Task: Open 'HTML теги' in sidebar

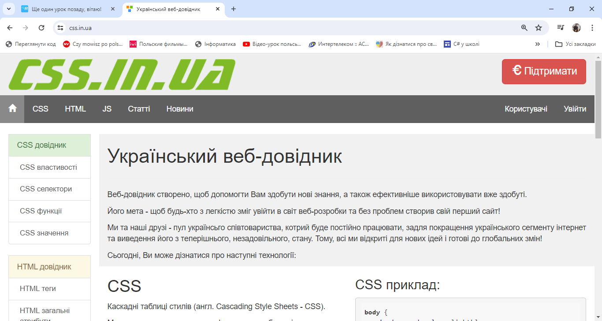Action: 49,288
